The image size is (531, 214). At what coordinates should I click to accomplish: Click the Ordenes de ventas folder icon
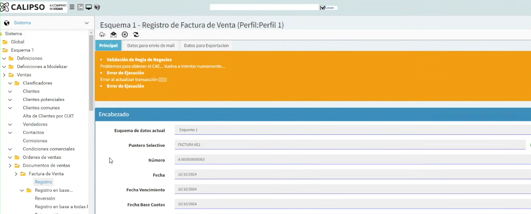click(17, 157)
